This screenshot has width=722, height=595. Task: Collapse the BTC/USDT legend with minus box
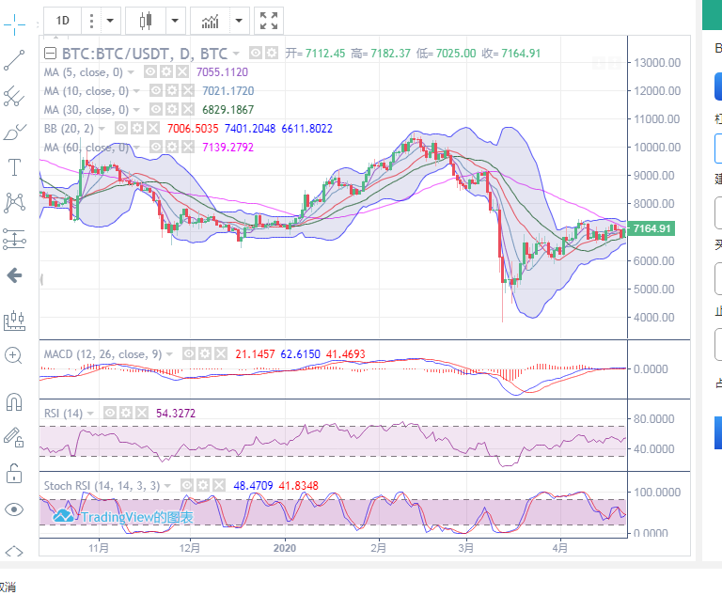click(51, 53)
